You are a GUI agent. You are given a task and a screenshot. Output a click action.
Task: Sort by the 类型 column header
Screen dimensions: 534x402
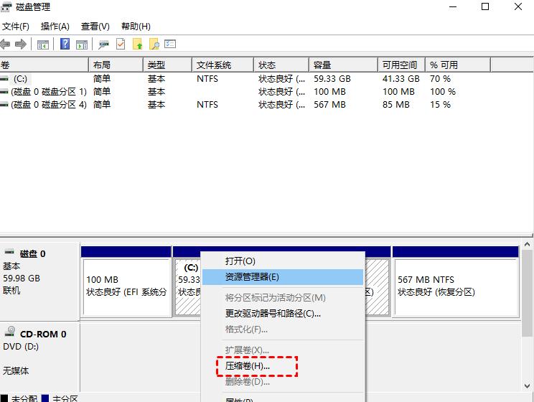[x=167, y=65]
